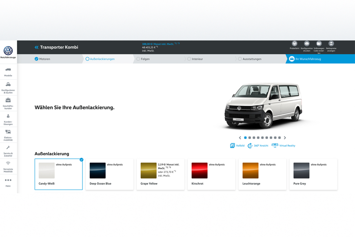The width and height of the screenshot is (355, 237).
Task: Go back via double chevron beside Transporter Kombi
Action: tap(36, 47)
